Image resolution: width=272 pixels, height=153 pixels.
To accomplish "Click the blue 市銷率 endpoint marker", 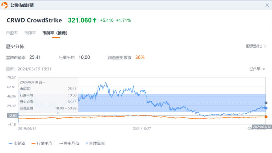I will [x=266, y=108].
